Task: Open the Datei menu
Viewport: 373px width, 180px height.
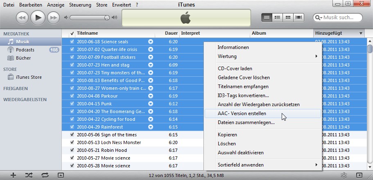Action: pos(9,5)
